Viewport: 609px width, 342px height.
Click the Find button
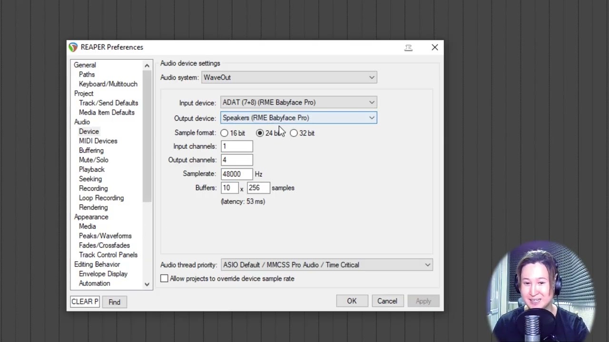114,302
